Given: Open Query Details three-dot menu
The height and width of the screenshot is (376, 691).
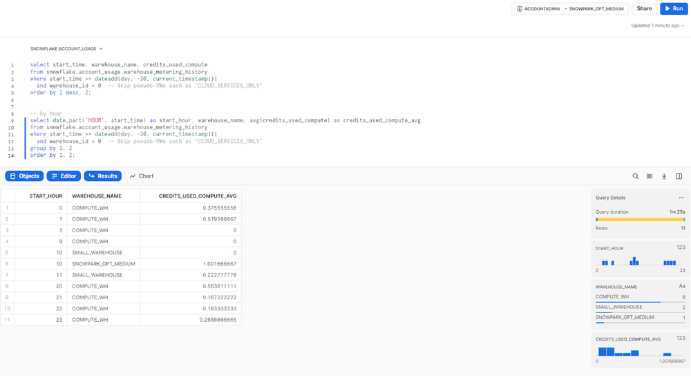Looking at the screenshot, I should [681, 198].
